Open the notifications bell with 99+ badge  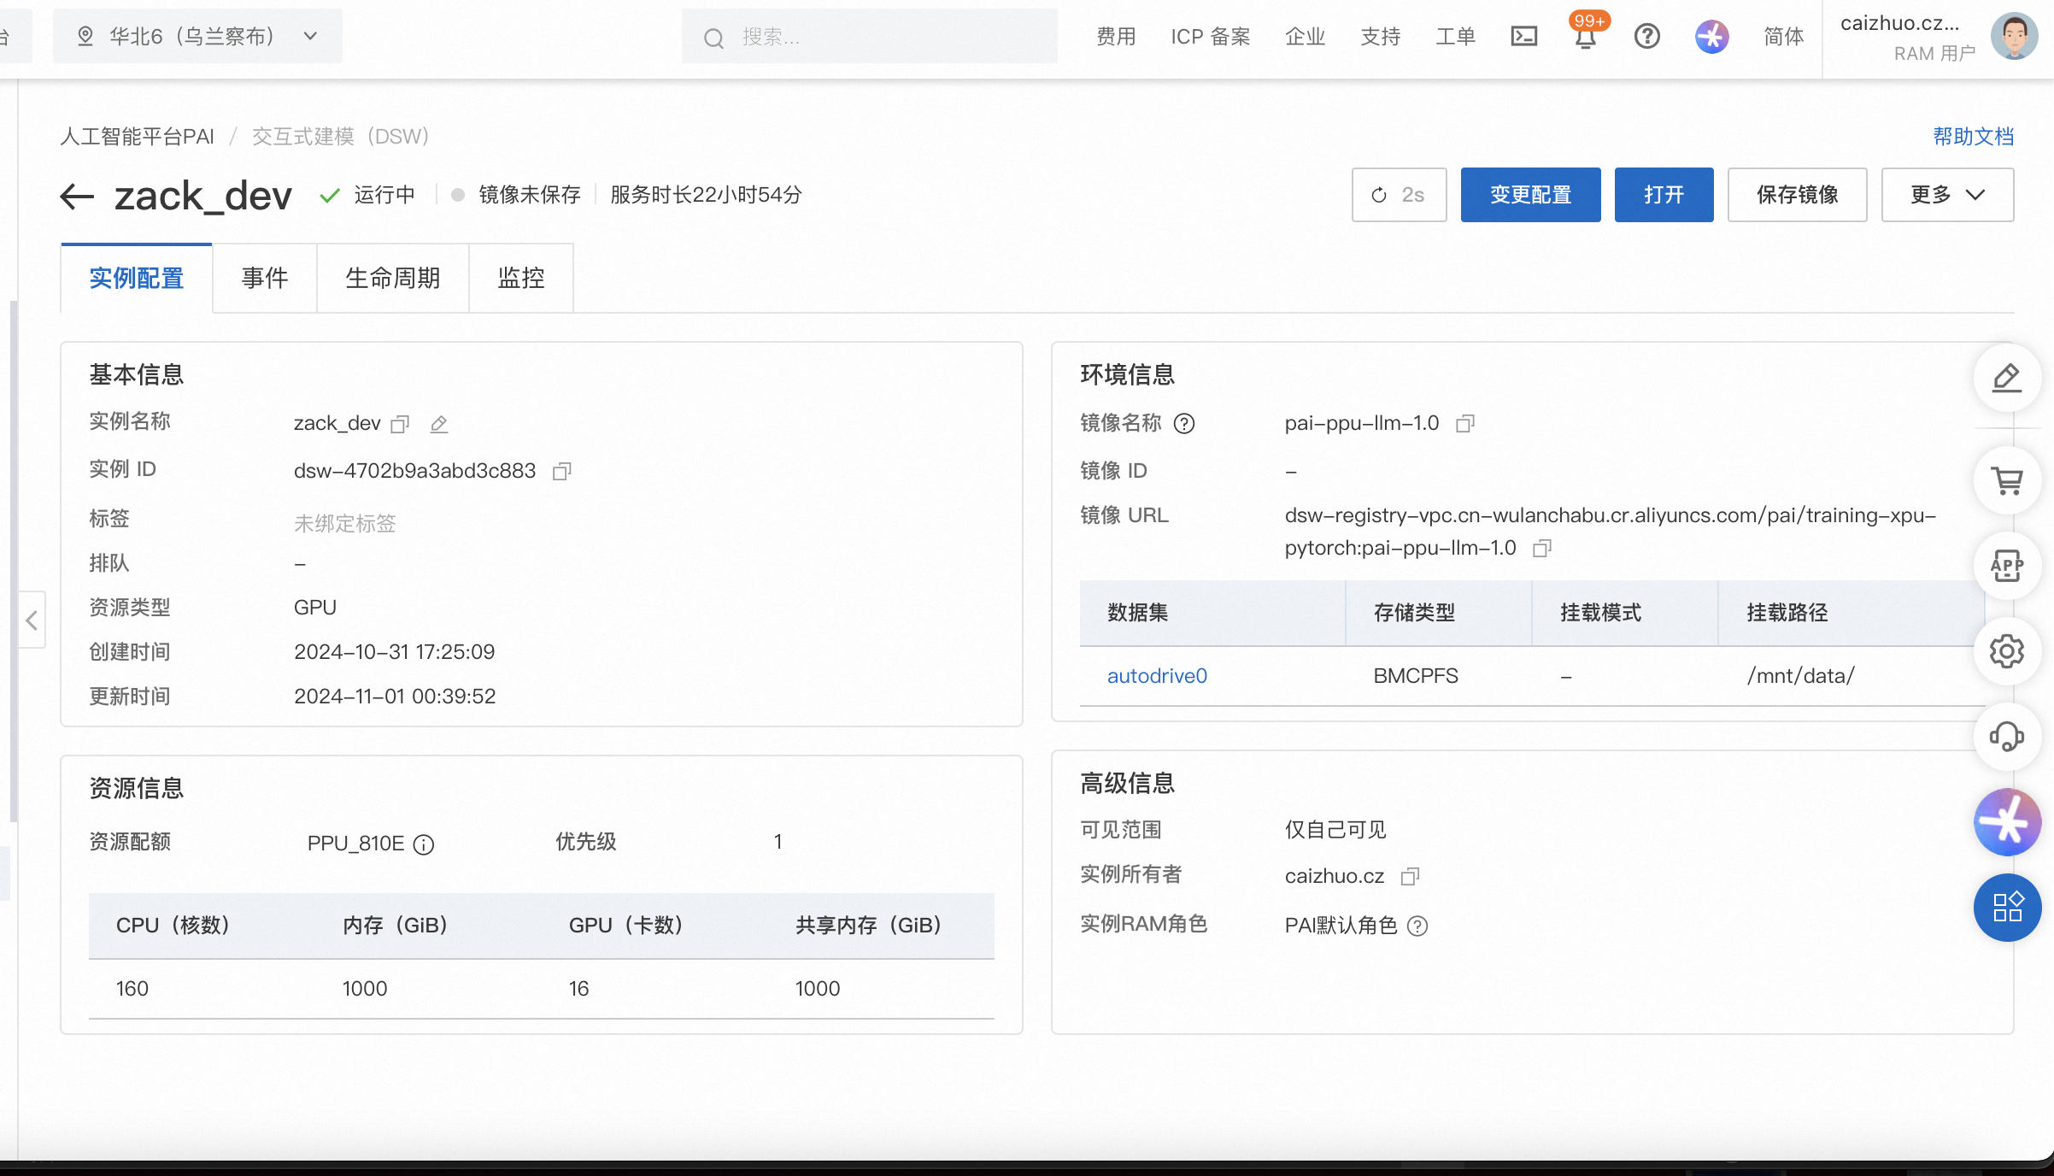1585,38
